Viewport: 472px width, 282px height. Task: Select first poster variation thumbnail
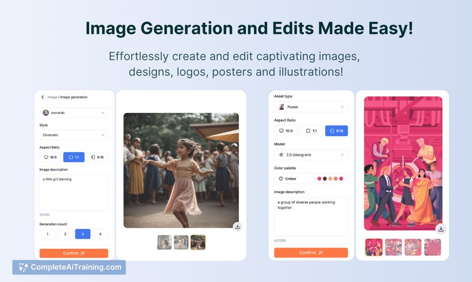[374, 247]
